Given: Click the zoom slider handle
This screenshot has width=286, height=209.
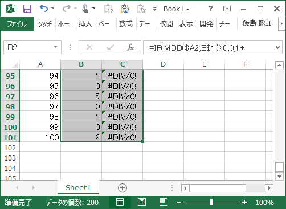Looking at the screenshot, I should 211,202.
